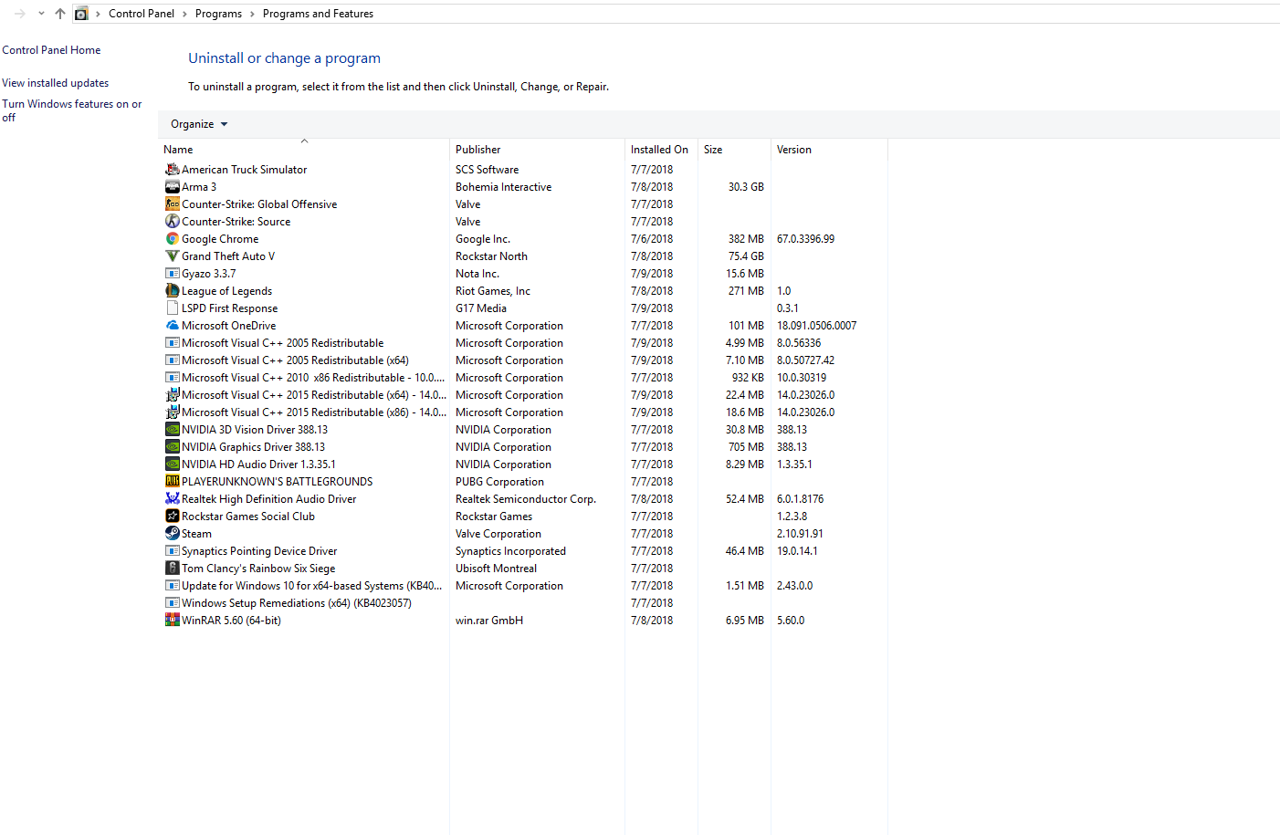Click the Visual C++ 2015 Redistributable (x86) icon
1280x835 pixels.
point(172,412)
